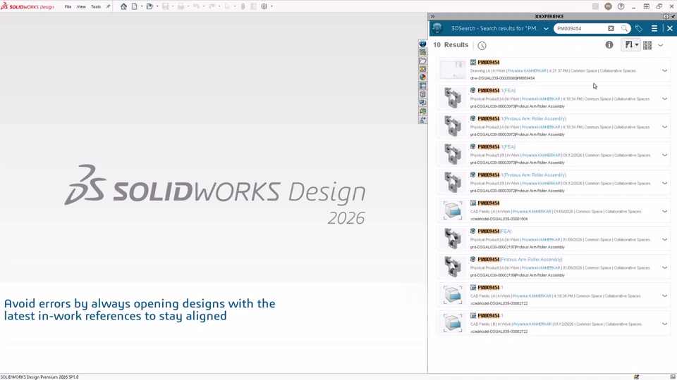
Task: Open the Custom Properties list tab
Action: click(x=422, y=86)
